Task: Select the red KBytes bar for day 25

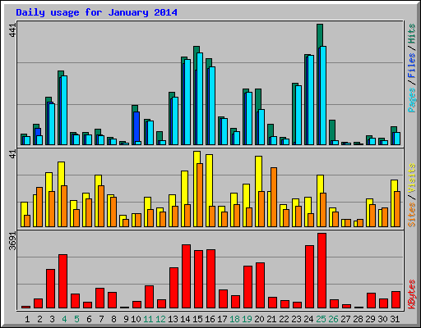Action: click(x=322, y=271)
